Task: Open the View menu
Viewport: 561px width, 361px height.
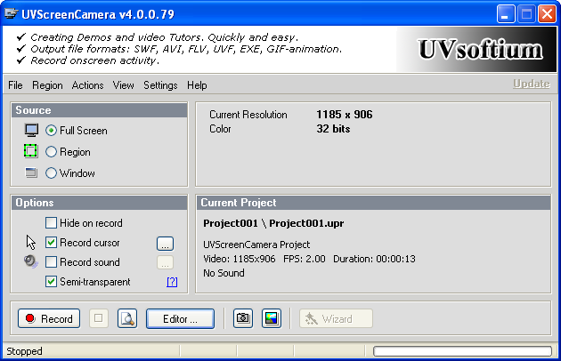Action: (x=124, y=85)
